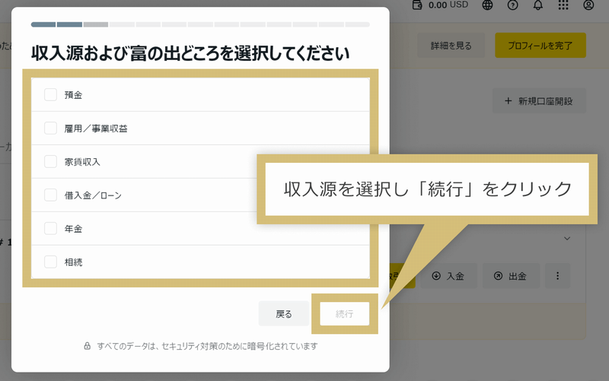Click the 戻る back button
The width and height of the screenshot is (609, 381).
284,313
